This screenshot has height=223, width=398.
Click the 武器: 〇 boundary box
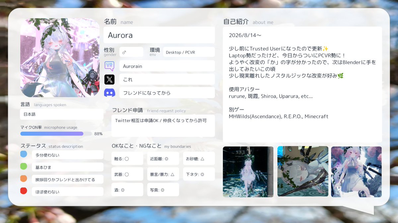(127, 174)
